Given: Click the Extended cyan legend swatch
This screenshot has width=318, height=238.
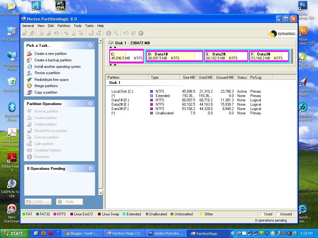Looking at the screenshot, I should pos(124,214).
